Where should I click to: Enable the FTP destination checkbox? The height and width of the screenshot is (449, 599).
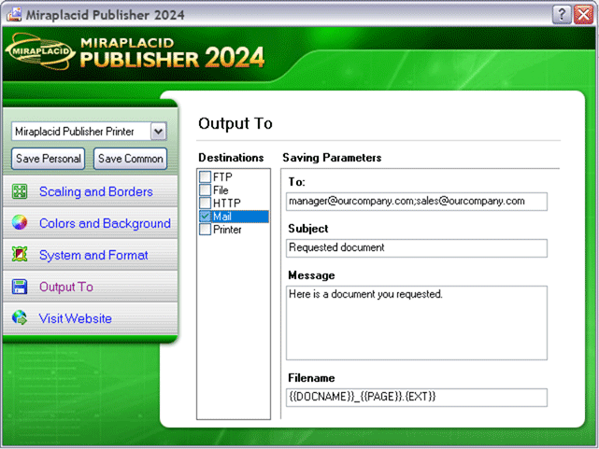[x=205, y=177]
